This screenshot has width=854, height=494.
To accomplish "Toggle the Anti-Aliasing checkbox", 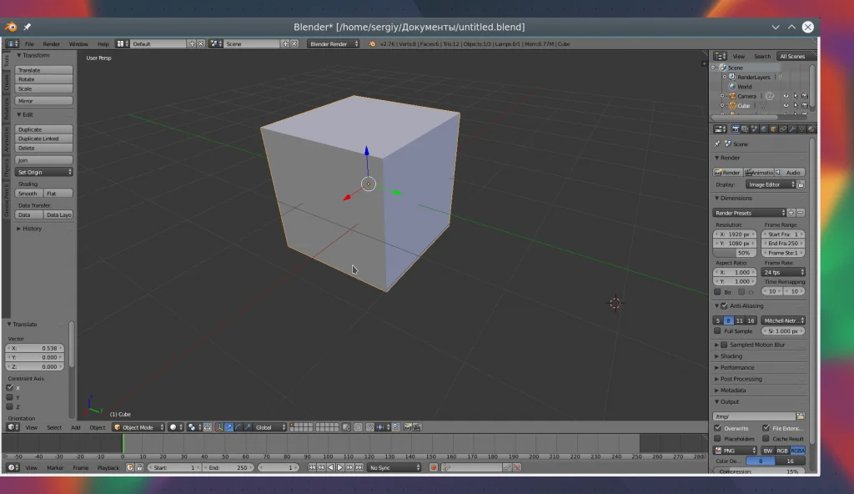I will (723, 306).
